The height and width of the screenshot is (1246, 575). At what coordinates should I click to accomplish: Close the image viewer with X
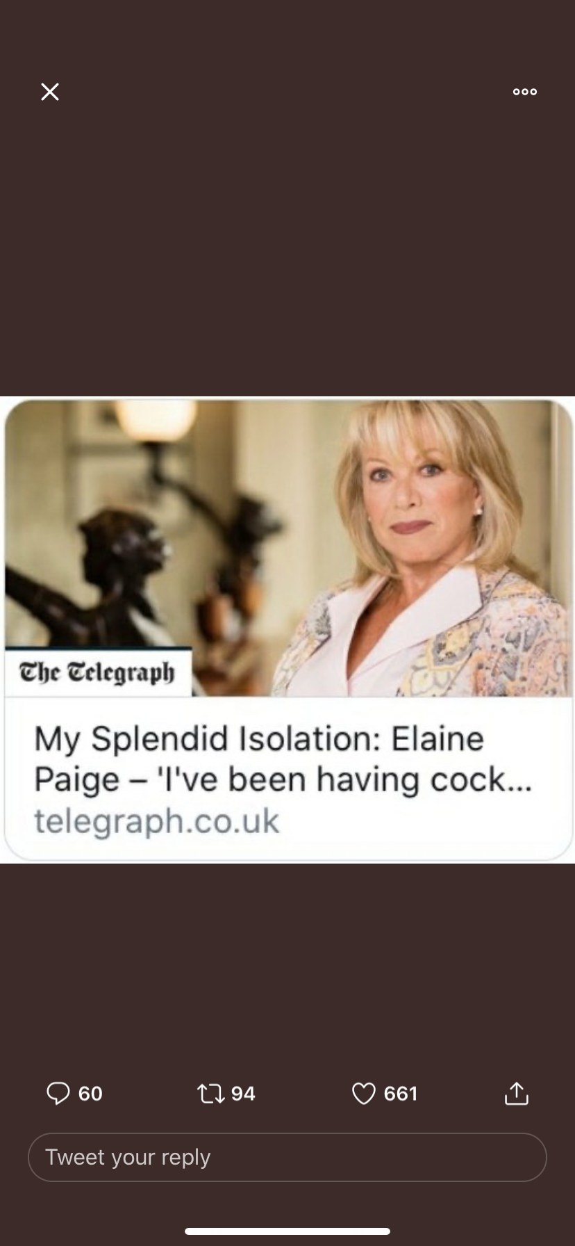(x=50, y=92)
